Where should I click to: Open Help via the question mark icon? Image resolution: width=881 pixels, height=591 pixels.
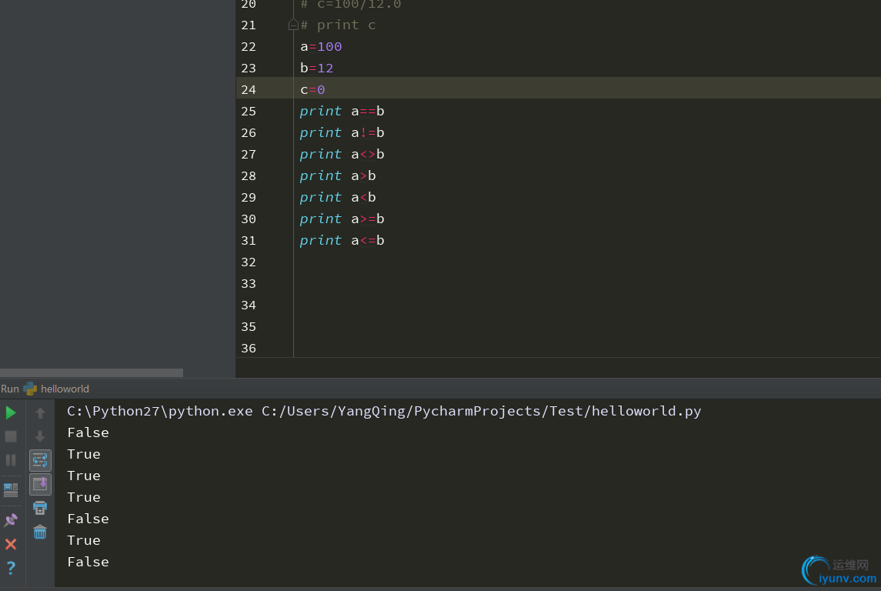pos(11,568)
